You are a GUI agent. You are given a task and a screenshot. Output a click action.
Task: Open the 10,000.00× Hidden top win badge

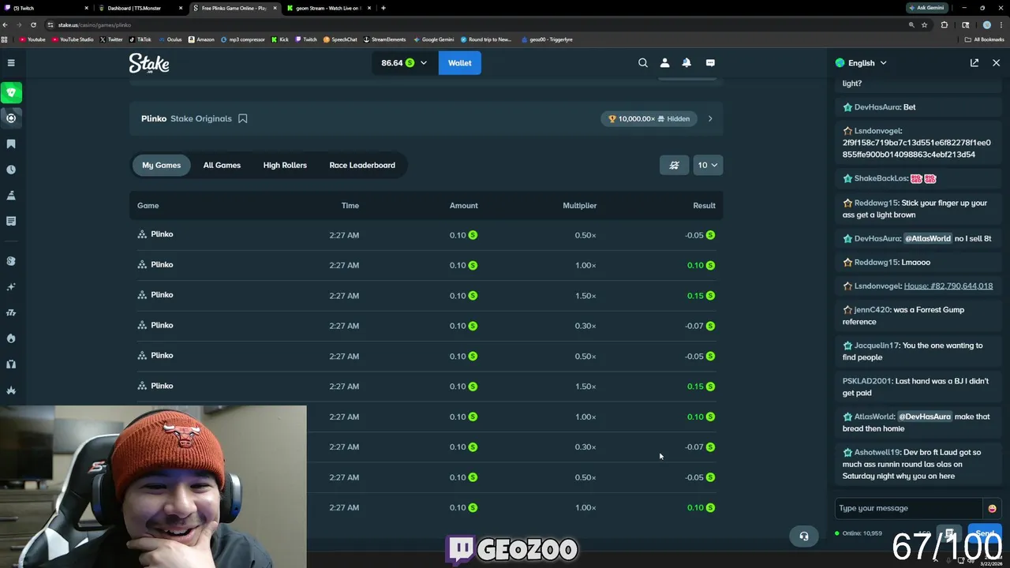click(x=650, y=118)
